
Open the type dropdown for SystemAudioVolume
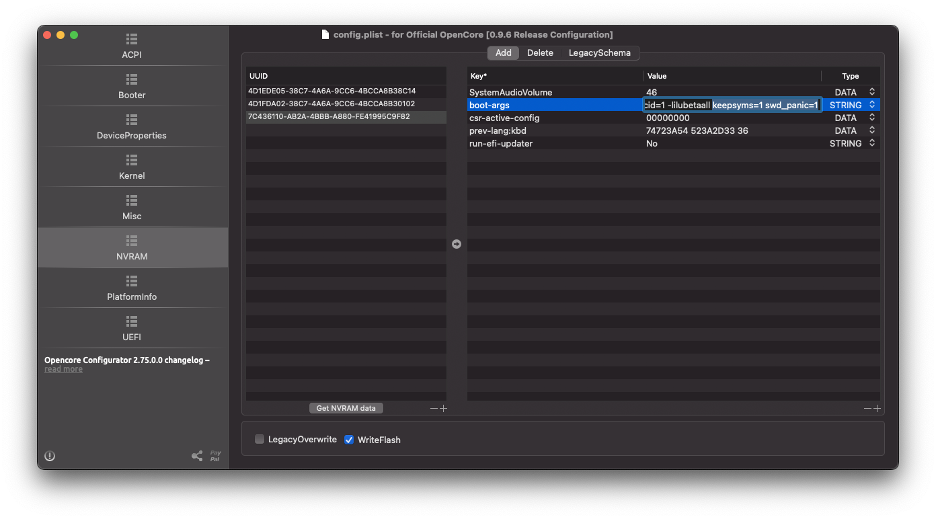[872, 92]
